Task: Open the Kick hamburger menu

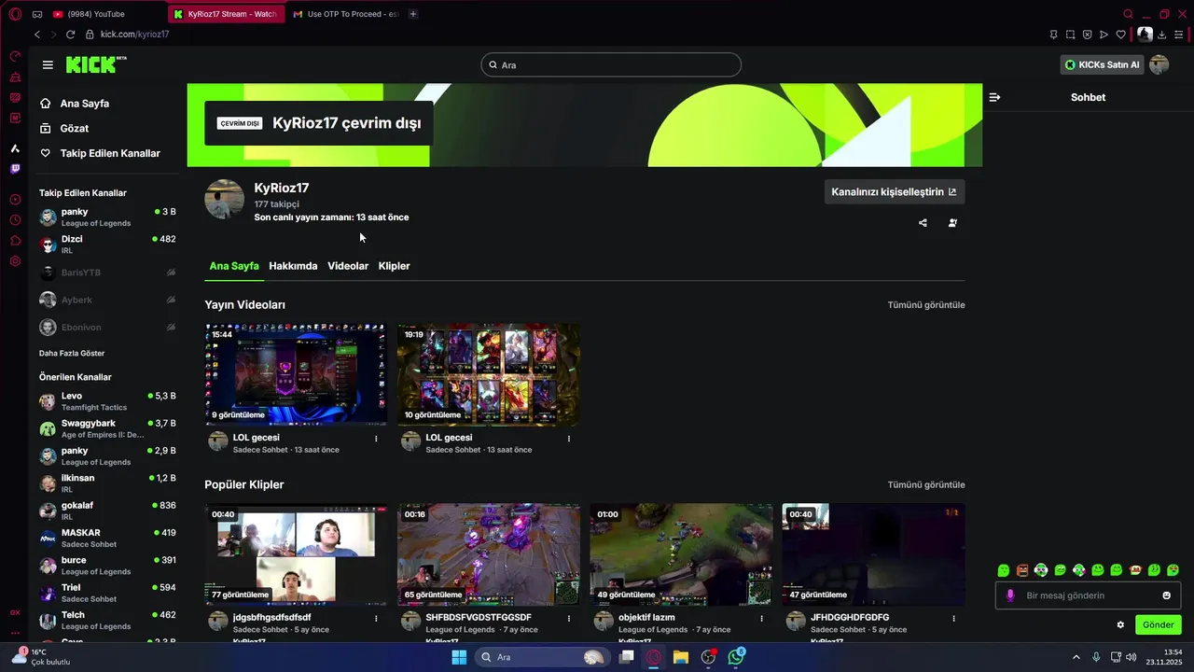Action: click(48, 65)
